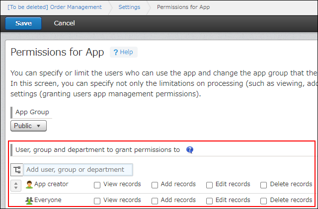Go to Order Management breadcrumb
318x209 pixels.
pos(55,7)
